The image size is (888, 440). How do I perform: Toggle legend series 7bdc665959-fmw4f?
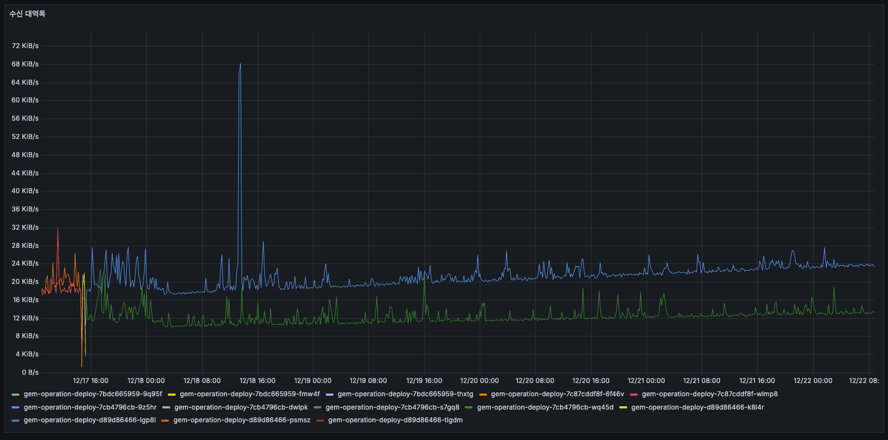click(249, 394)
